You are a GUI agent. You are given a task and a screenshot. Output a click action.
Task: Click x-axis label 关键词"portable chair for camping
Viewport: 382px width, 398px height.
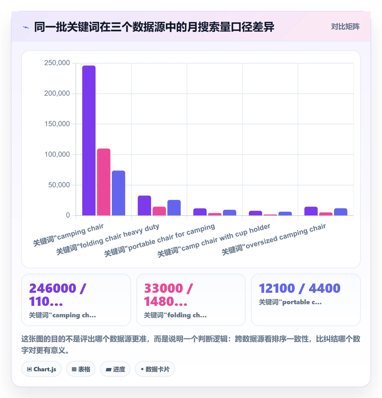point(160,240)
